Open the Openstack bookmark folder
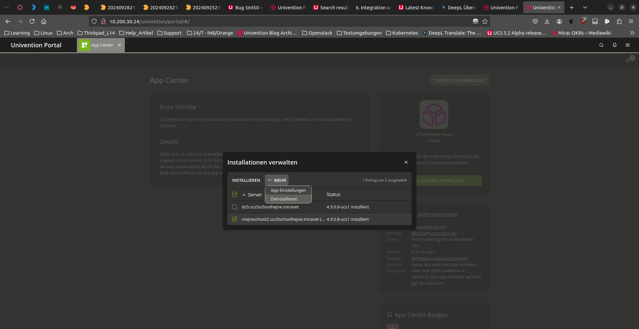This screenshot has height=329, width=639. point(317,33)
